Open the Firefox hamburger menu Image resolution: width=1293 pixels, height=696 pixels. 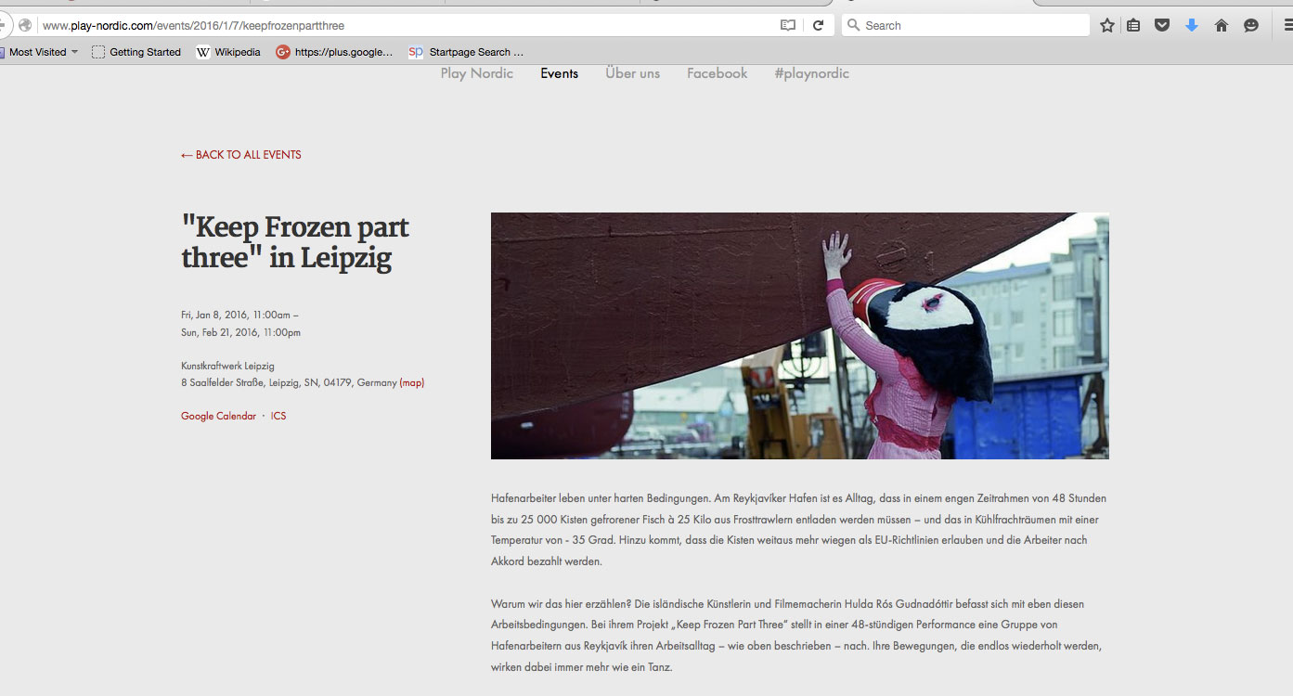pyautogui.click(x=1288, y=26)
